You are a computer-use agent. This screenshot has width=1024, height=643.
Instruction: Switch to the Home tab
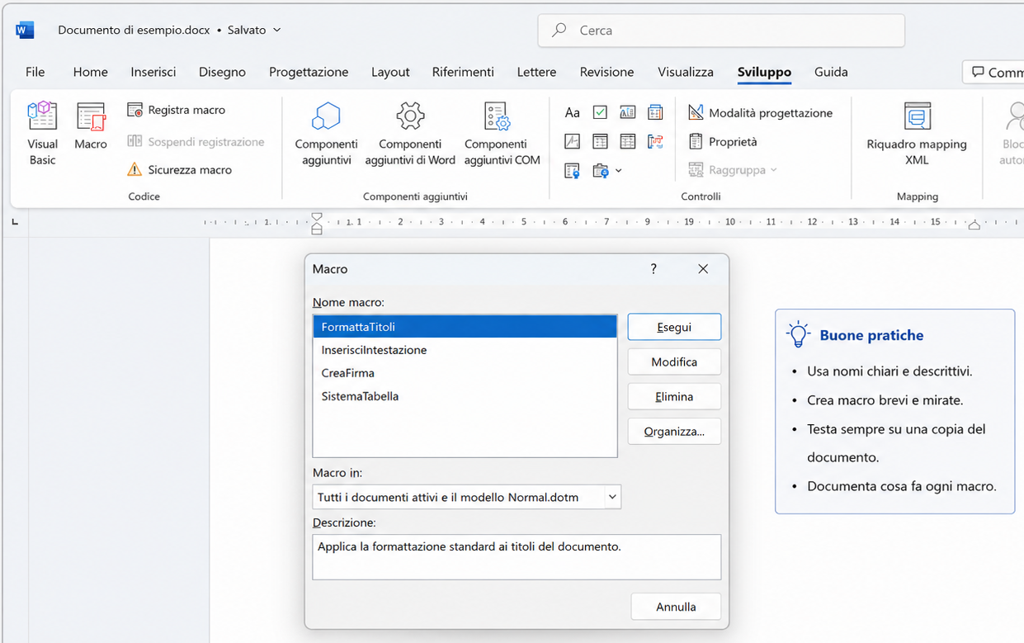tap(91, 72)
